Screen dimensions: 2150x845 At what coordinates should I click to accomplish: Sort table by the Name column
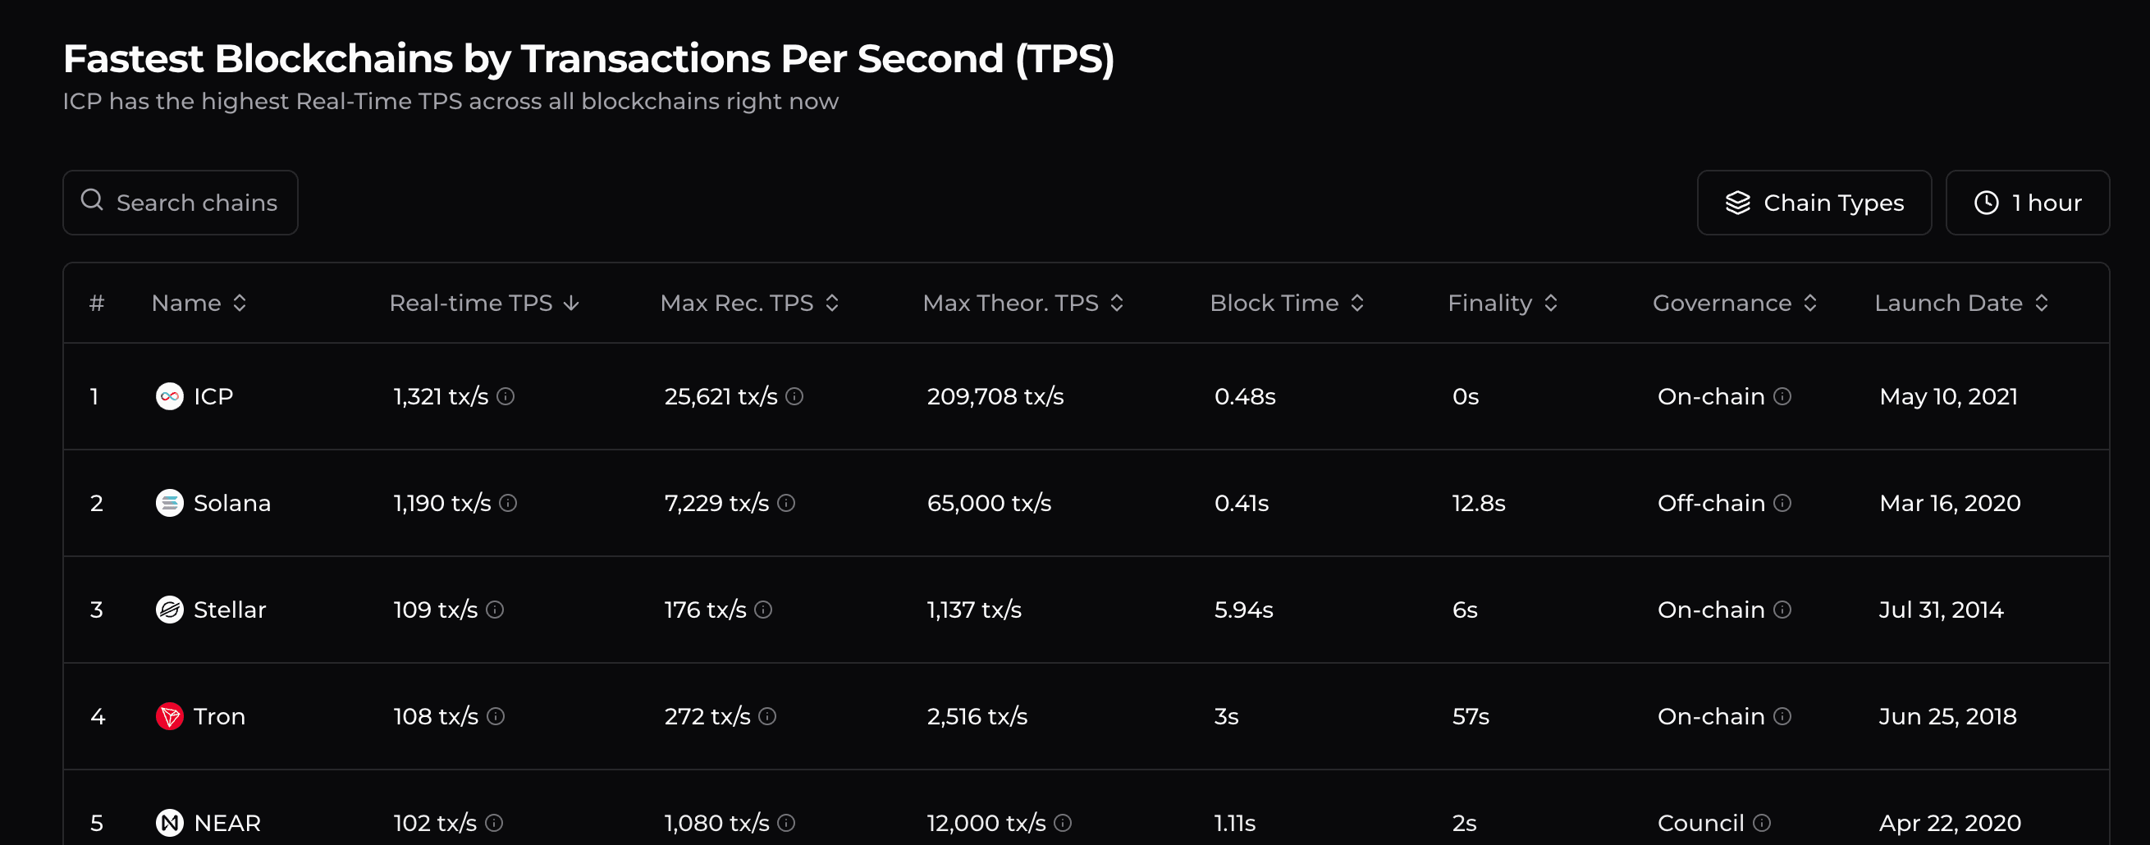tap(199, 303)
